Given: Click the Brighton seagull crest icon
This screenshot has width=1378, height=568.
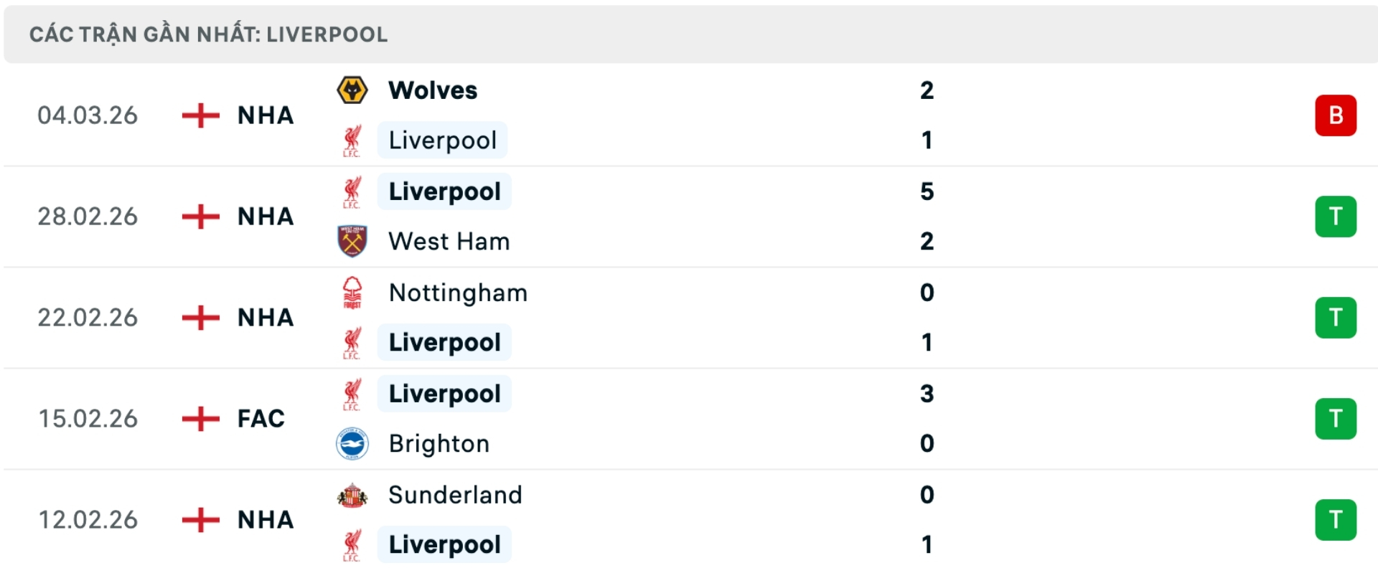Looking at the screenshot, I should pyautogui.click(x=352, y=443).
